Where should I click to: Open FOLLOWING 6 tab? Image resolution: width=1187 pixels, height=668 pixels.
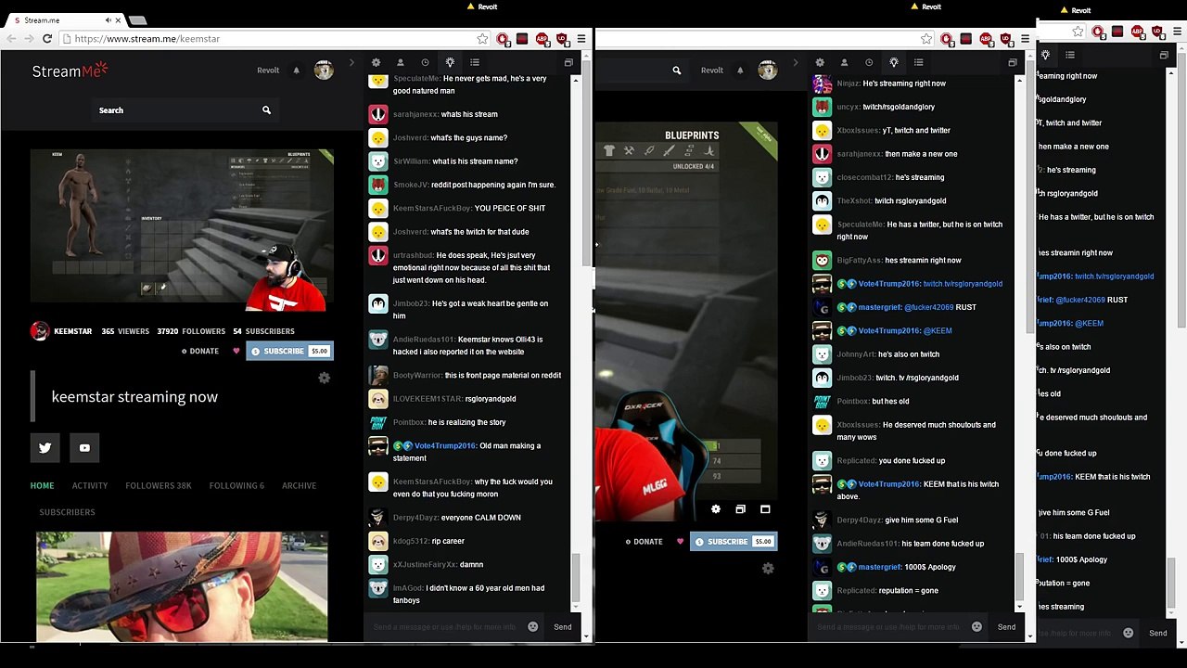click(236, 485)
